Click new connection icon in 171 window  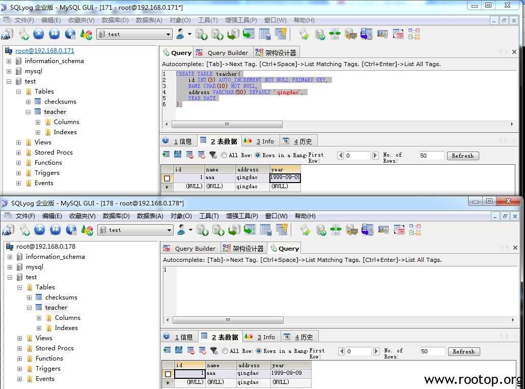click(x=8, y=34)
